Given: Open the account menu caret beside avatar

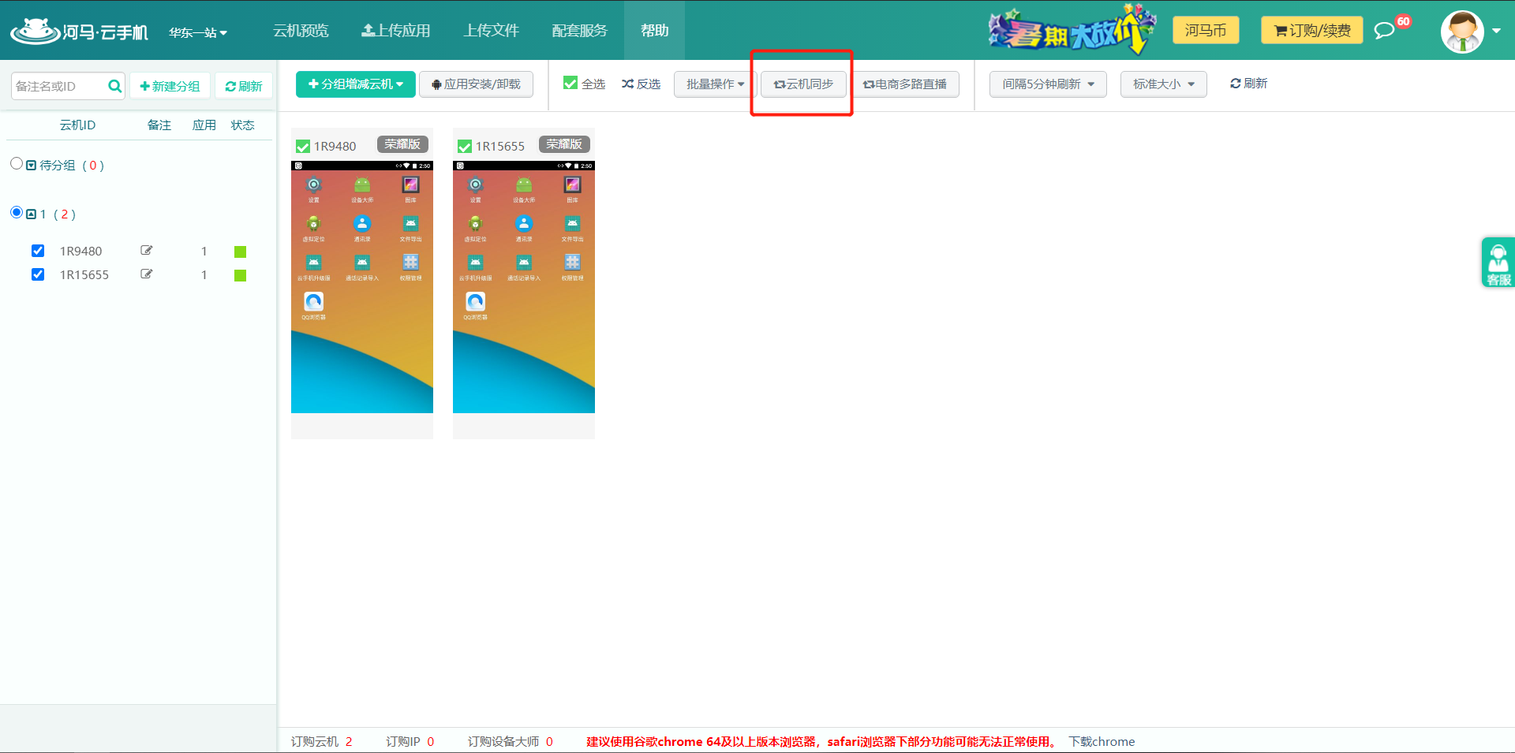Looking at the screenshot, I should click(x=1496, y=32).
